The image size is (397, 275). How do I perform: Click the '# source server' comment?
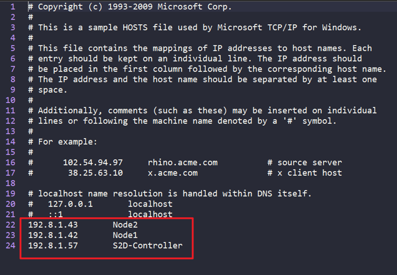tap(305, 162)
